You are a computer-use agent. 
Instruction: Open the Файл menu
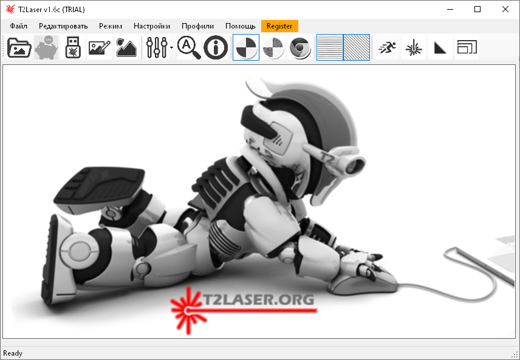19,26
